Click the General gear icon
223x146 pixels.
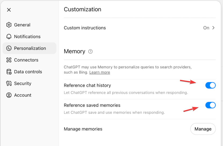pos(9,25)
